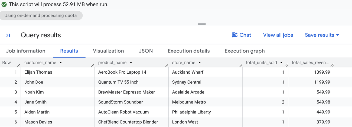
Task: Click customer_name column resize handle
Action: [x=93, y=65]
